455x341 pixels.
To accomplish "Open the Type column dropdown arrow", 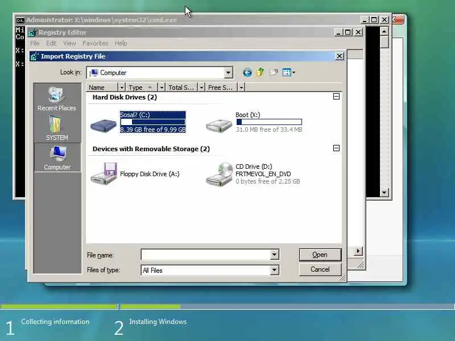I will pyautogui.click(x=162, y=88).
